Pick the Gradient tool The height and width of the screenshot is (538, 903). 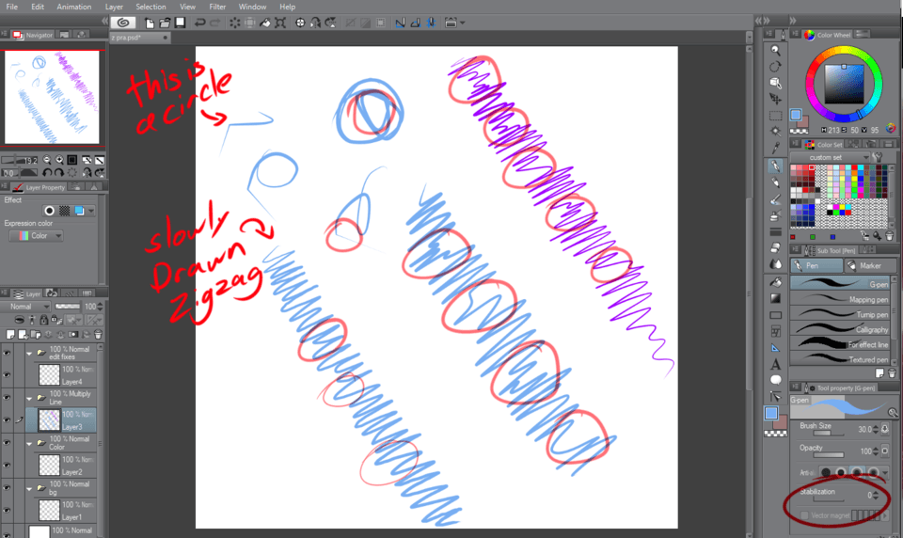(775, 298)
